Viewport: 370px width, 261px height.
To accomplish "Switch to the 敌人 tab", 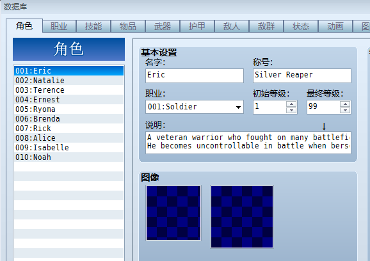I will (232, 26).
